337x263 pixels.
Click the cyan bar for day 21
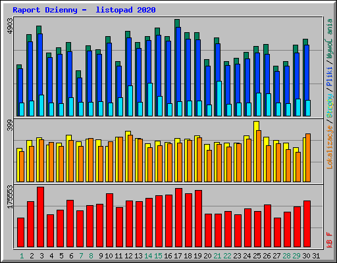[219, 99]
